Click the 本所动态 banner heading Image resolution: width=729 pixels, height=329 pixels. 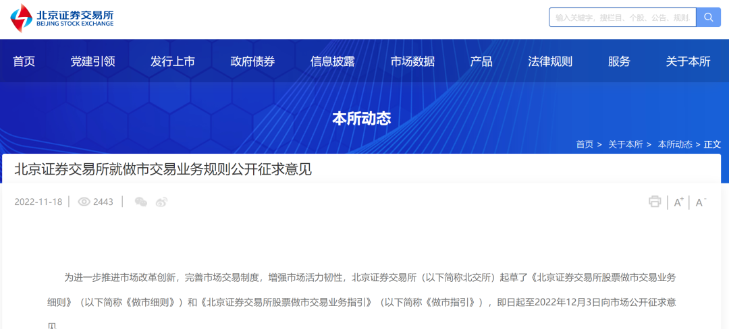362,119
